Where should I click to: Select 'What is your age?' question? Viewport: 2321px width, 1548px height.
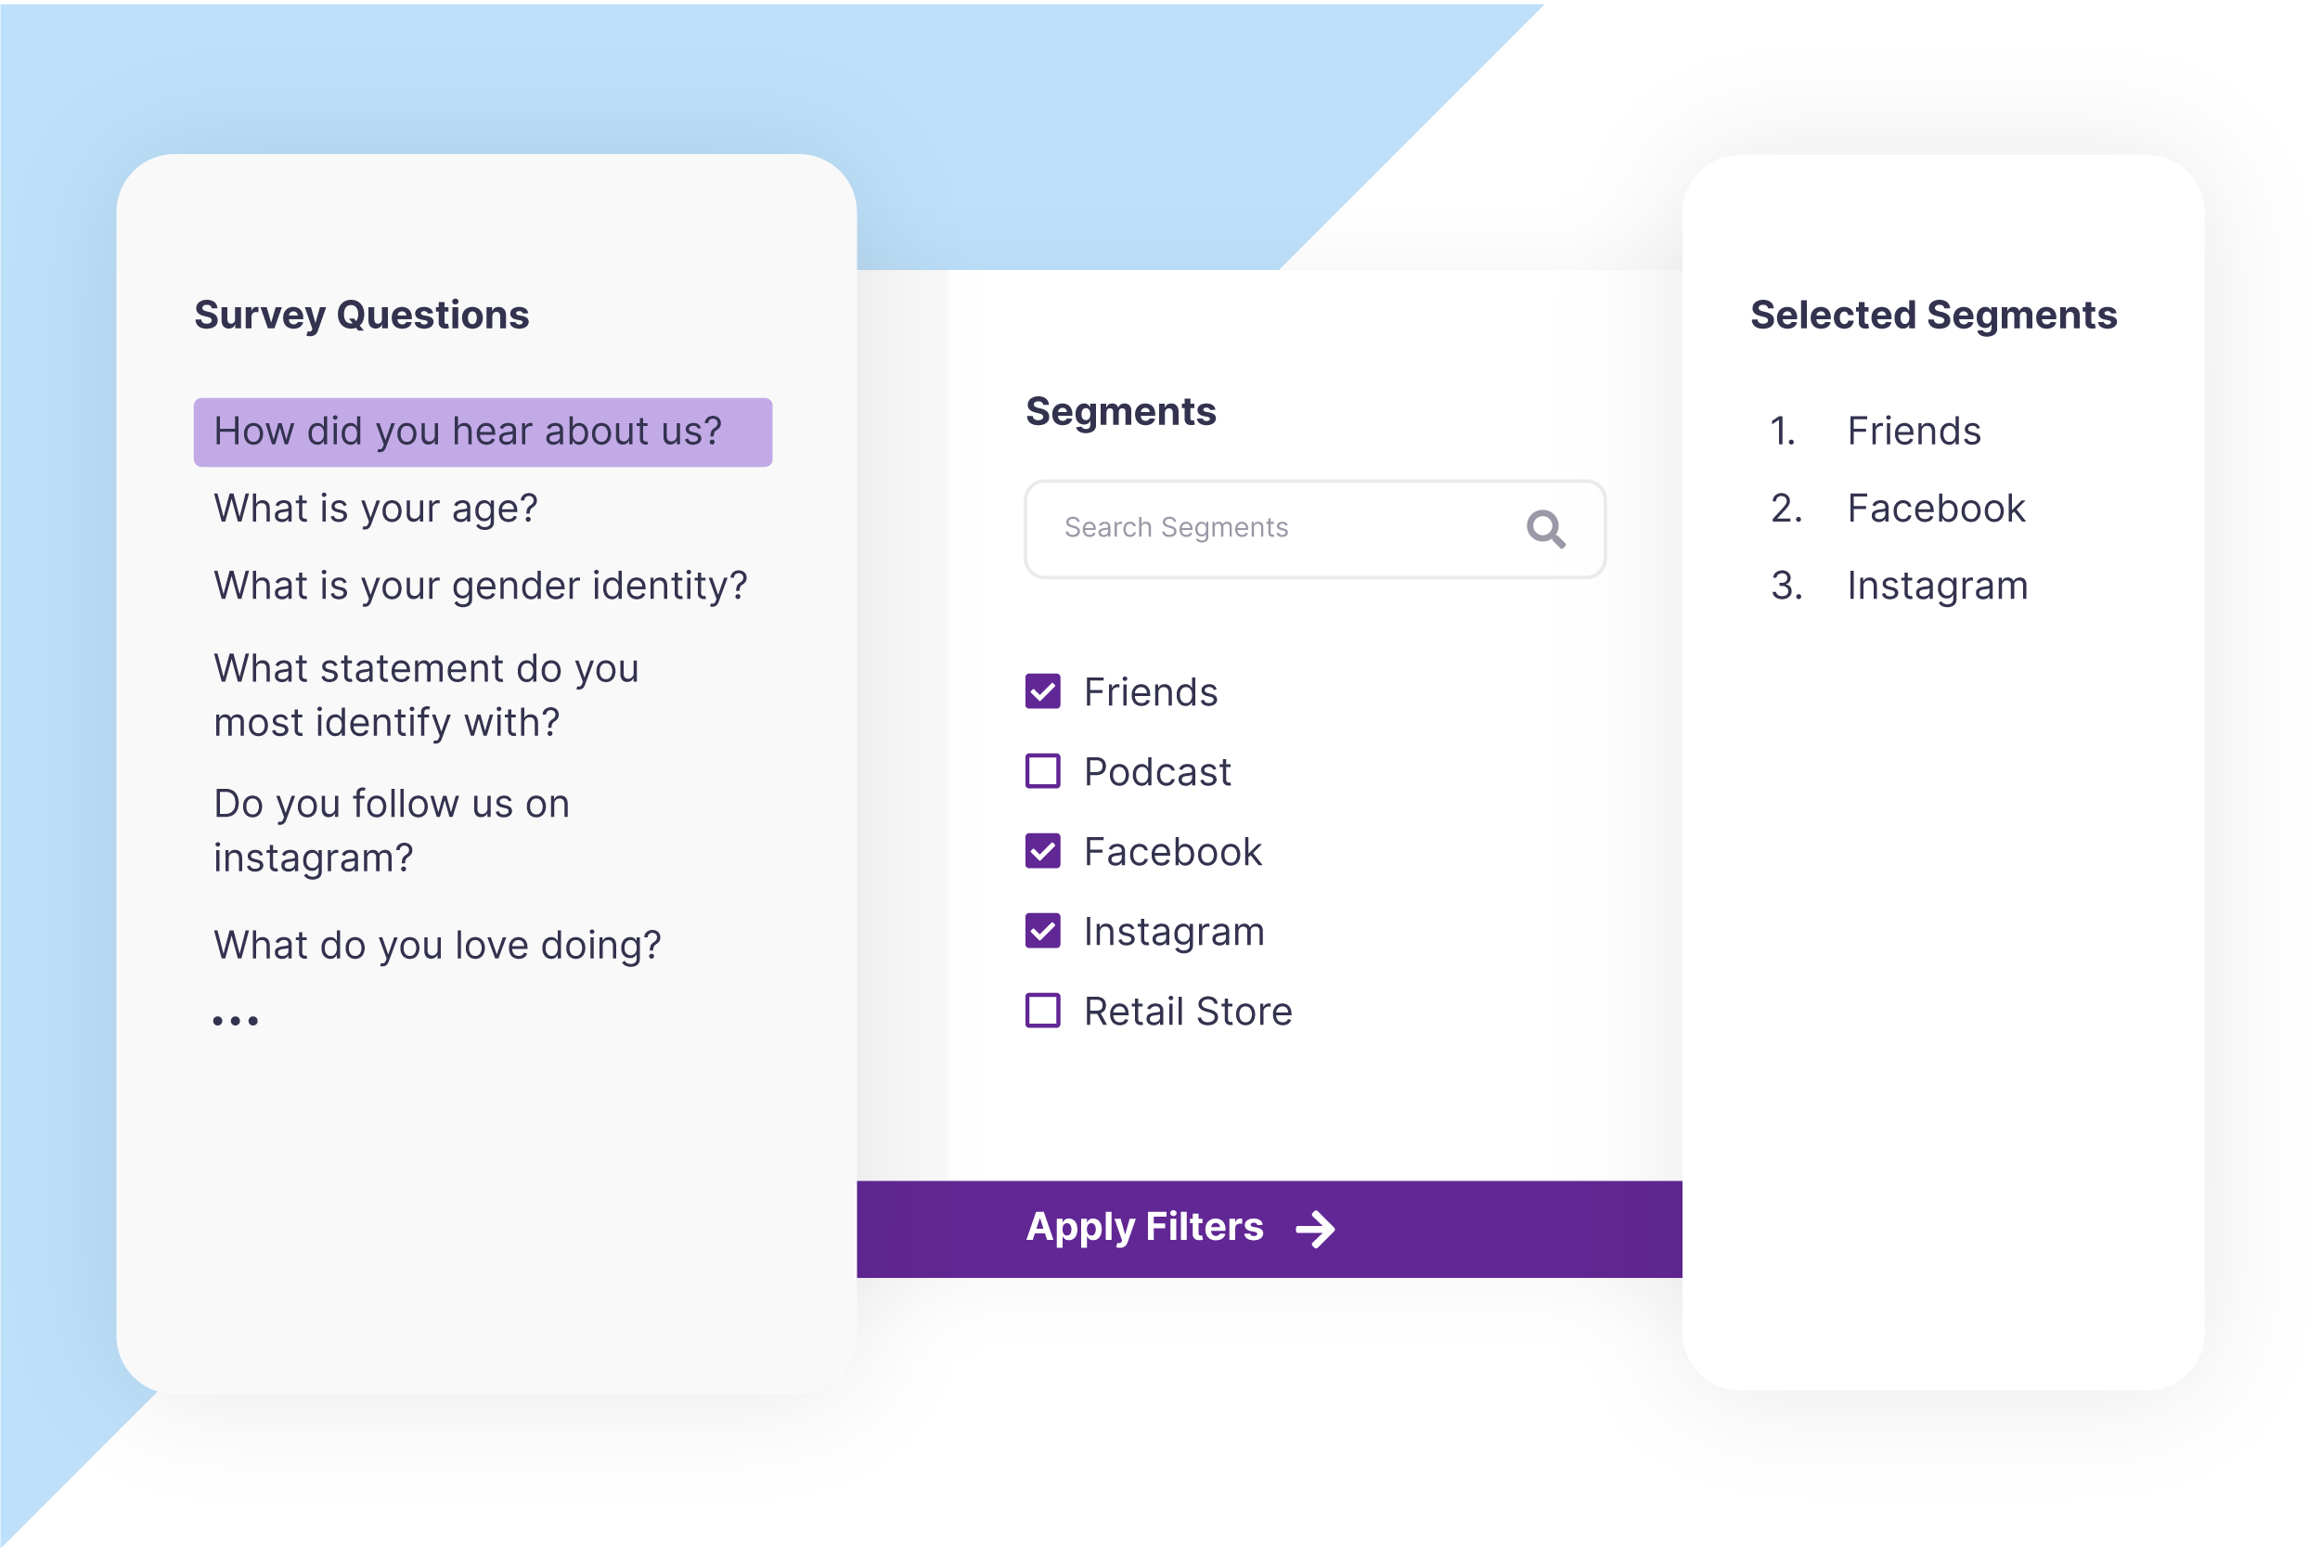click(x=376, y=510)
